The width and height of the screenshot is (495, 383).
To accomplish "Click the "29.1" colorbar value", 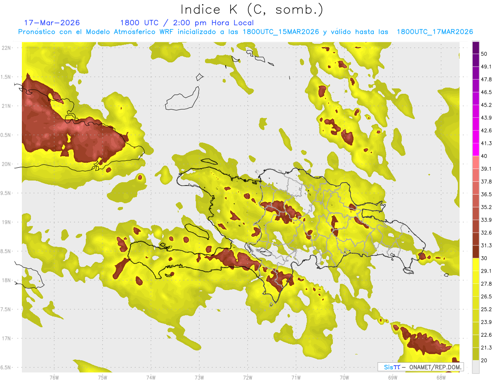I will tap(486, 271).
